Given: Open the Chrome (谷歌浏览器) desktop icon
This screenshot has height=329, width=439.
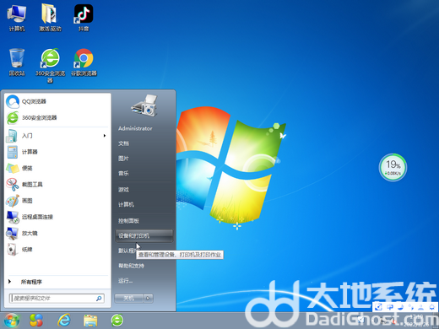Looking at the screenshot, I should click(x=84, y=62).
